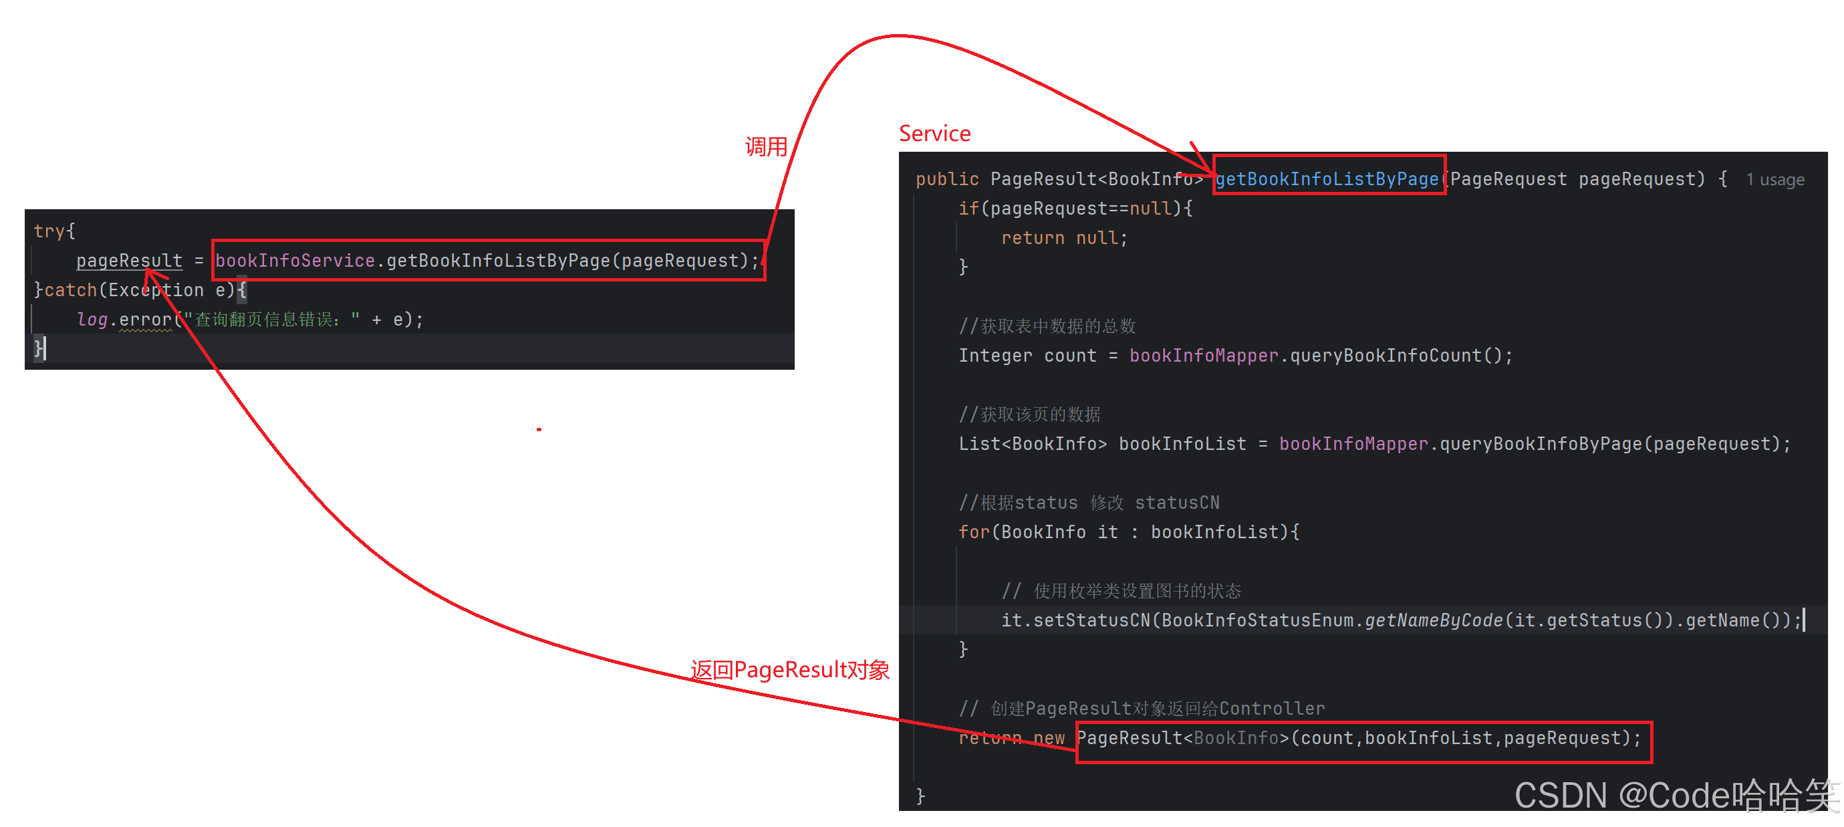Click queryBookInfoCount method call
The height and width of the screenshot is (827, 1844).
pyautogui.click(x=1400, y=355)
